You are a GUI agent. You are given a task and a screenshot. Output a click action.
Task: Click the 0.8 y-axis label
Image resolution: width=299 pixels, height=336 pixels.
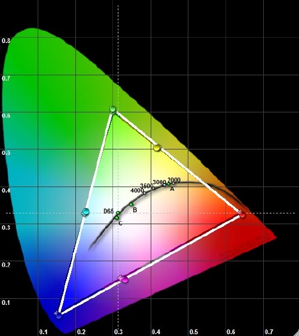point(6,41)
